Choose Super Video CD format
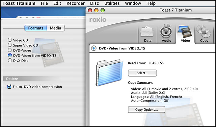The image size is (216, 127). click(10, 45)
